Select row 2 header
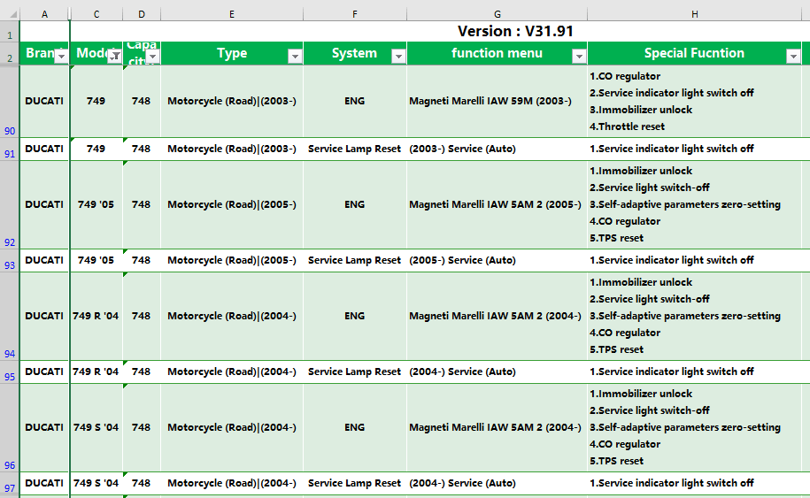The height and width of the screenshot is (498, 810). [x=10, y=54]
